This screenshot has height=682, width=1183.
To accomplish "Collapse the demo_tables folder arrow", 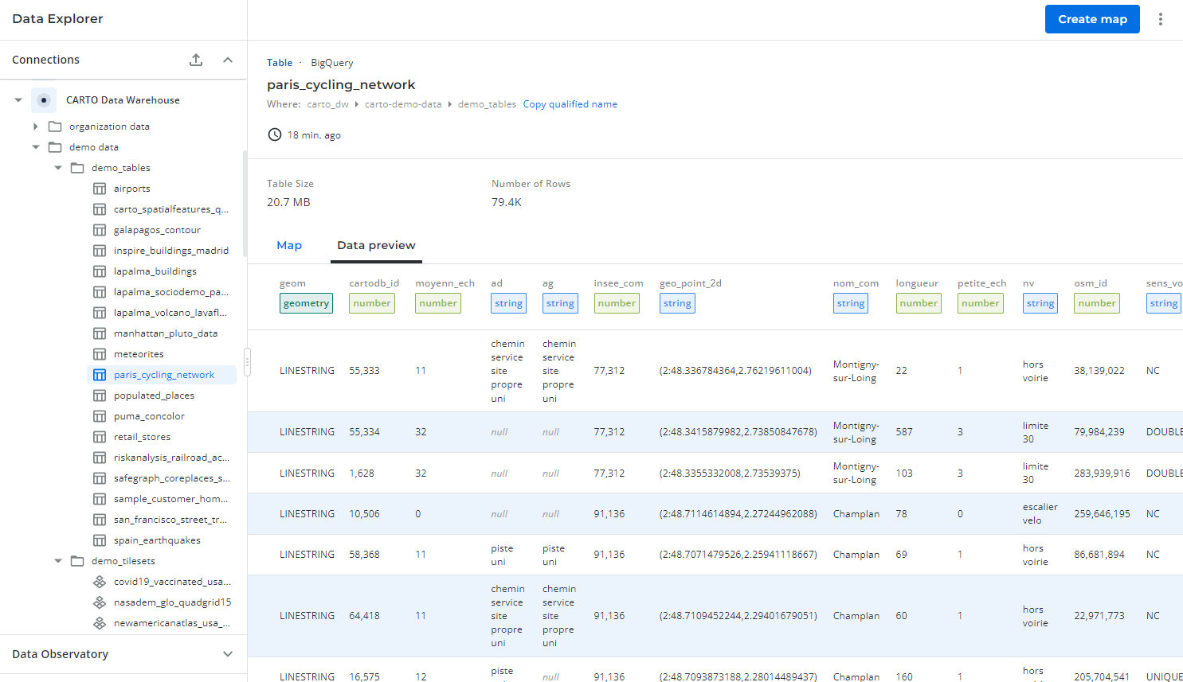I will [58, 168].
